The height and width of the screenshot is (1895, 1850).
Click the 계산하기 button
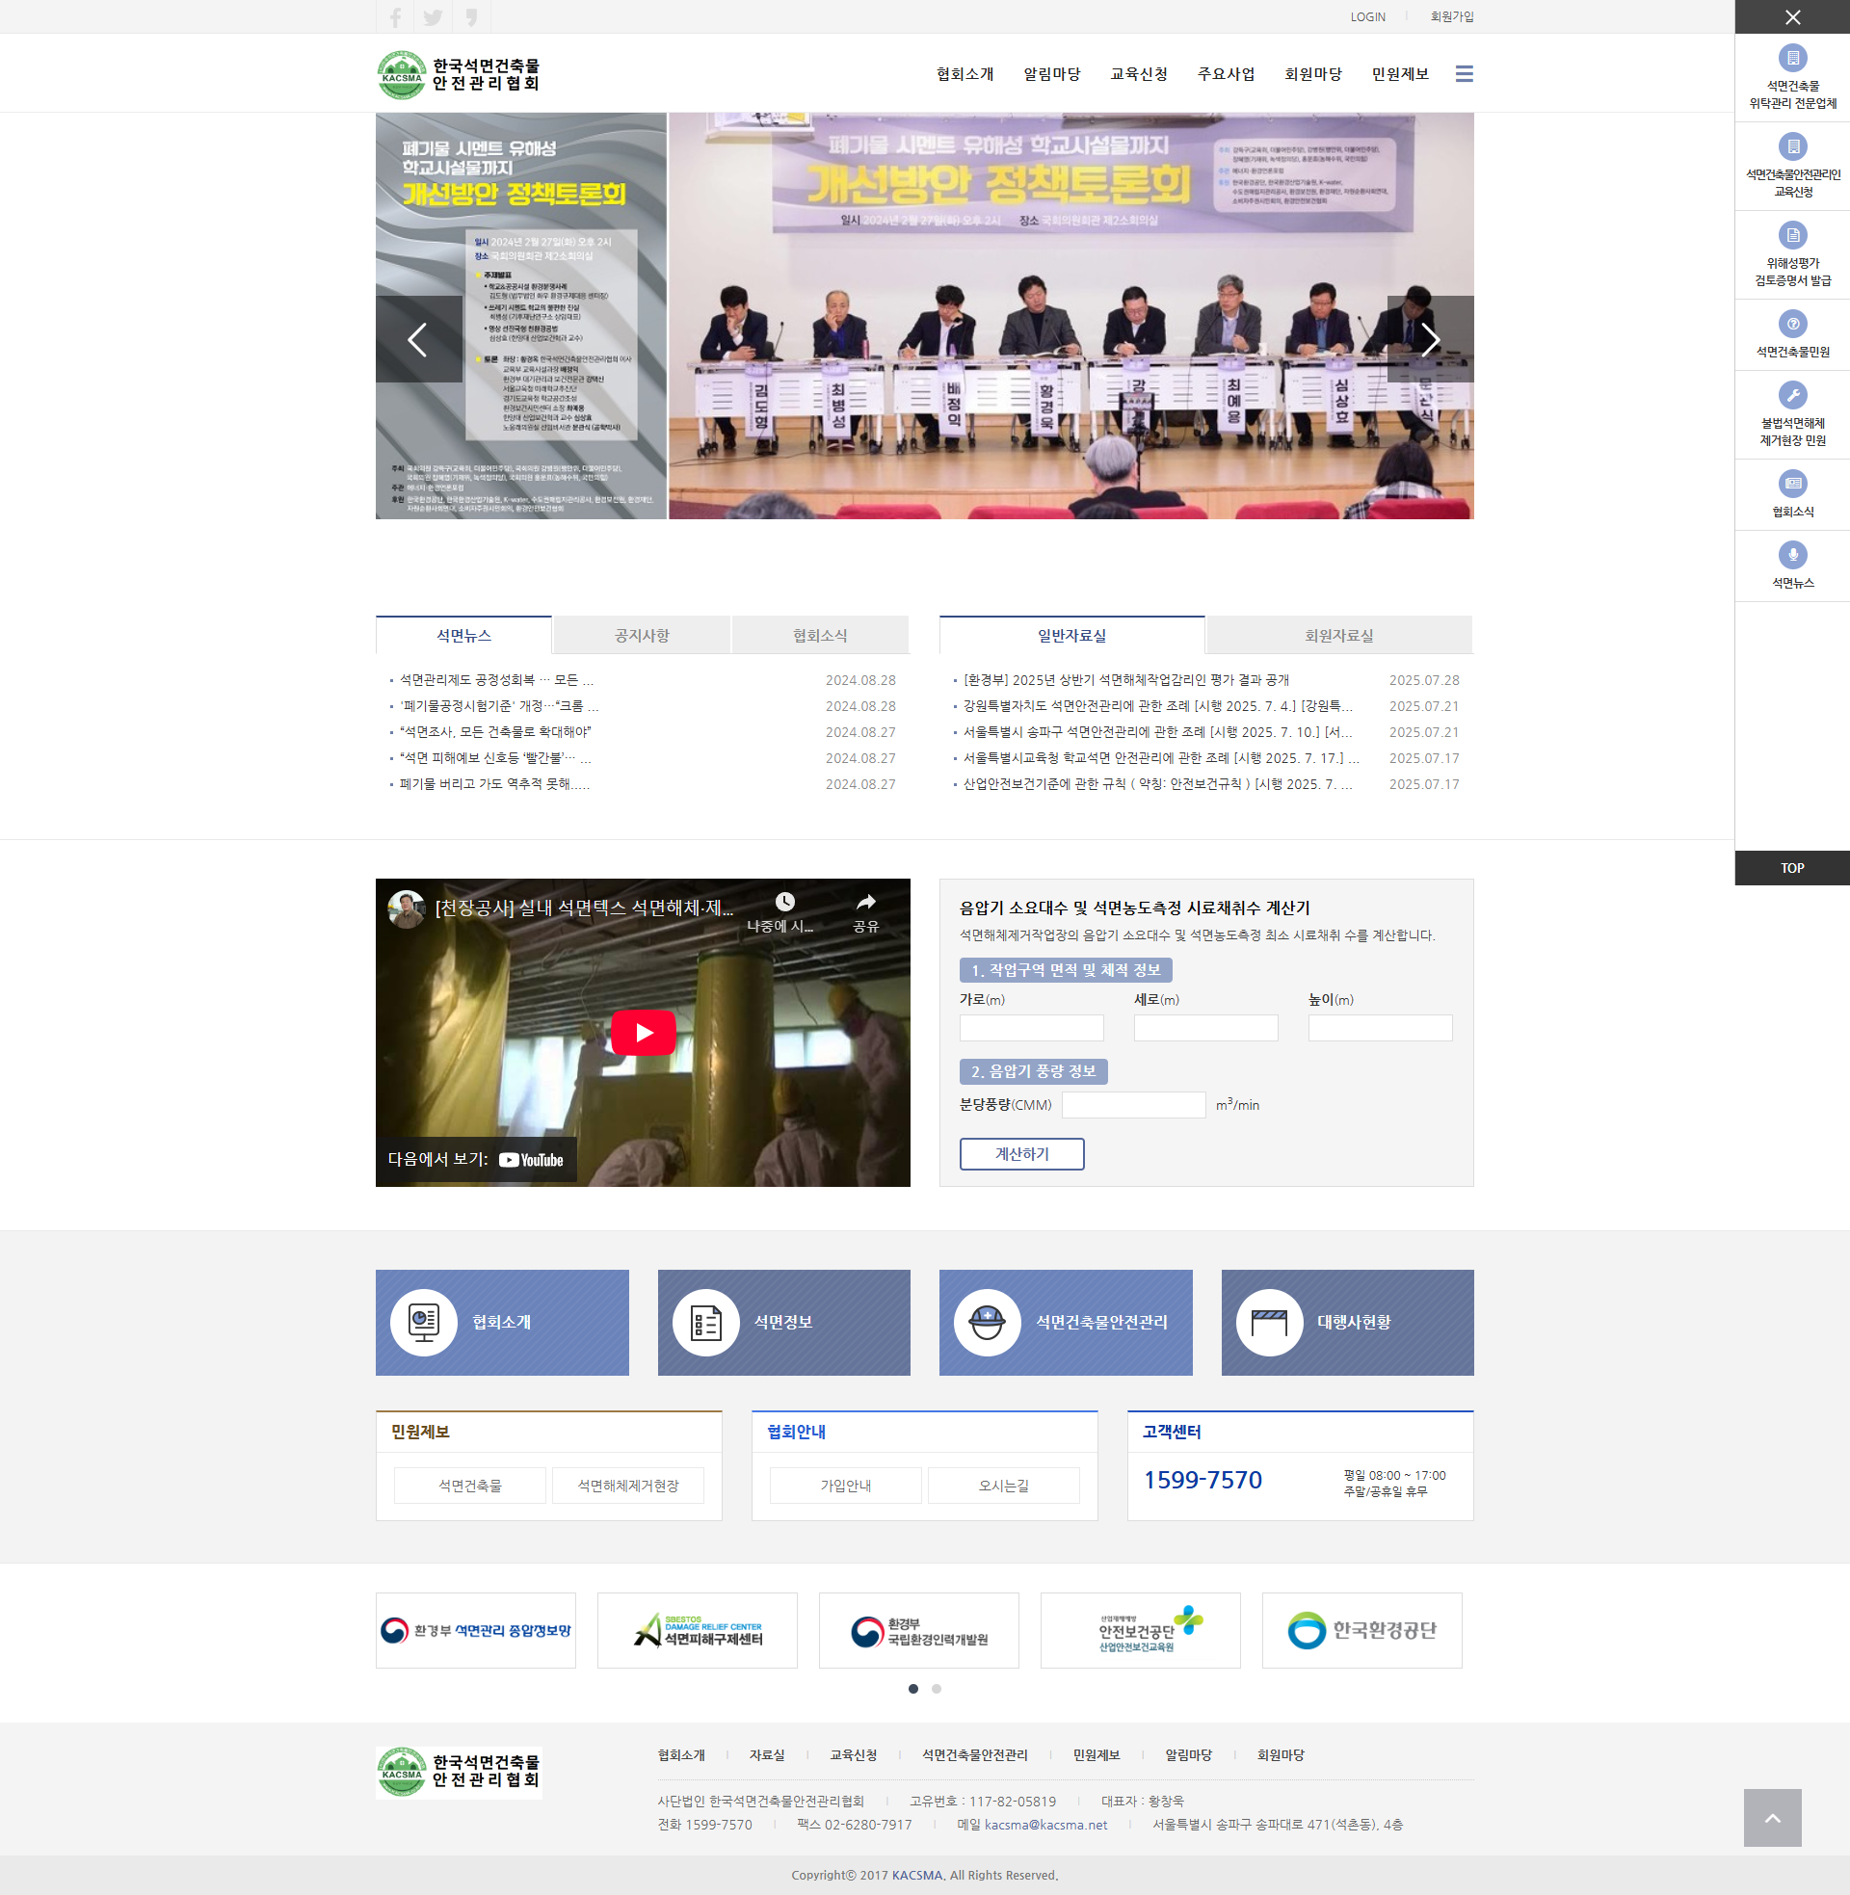(1021, 1154)
